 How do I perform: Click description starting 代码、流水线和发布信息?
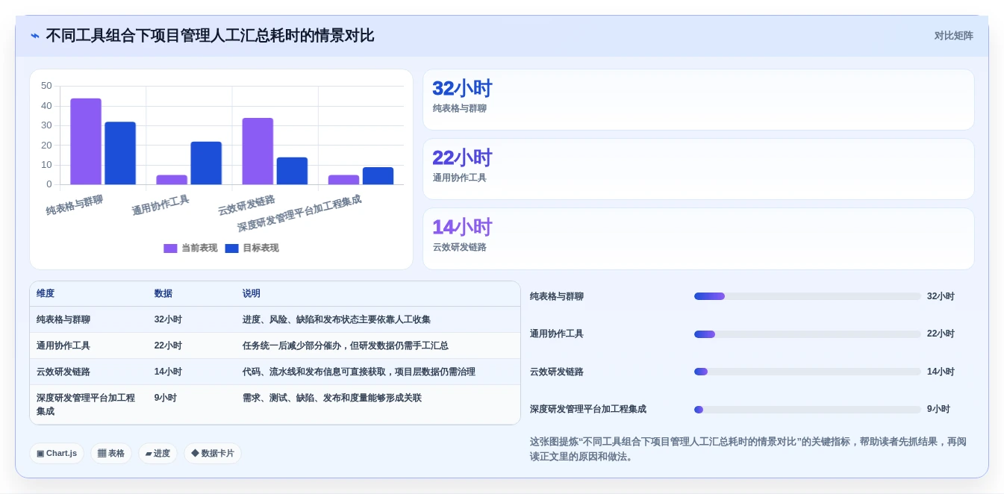click(359, 372)
